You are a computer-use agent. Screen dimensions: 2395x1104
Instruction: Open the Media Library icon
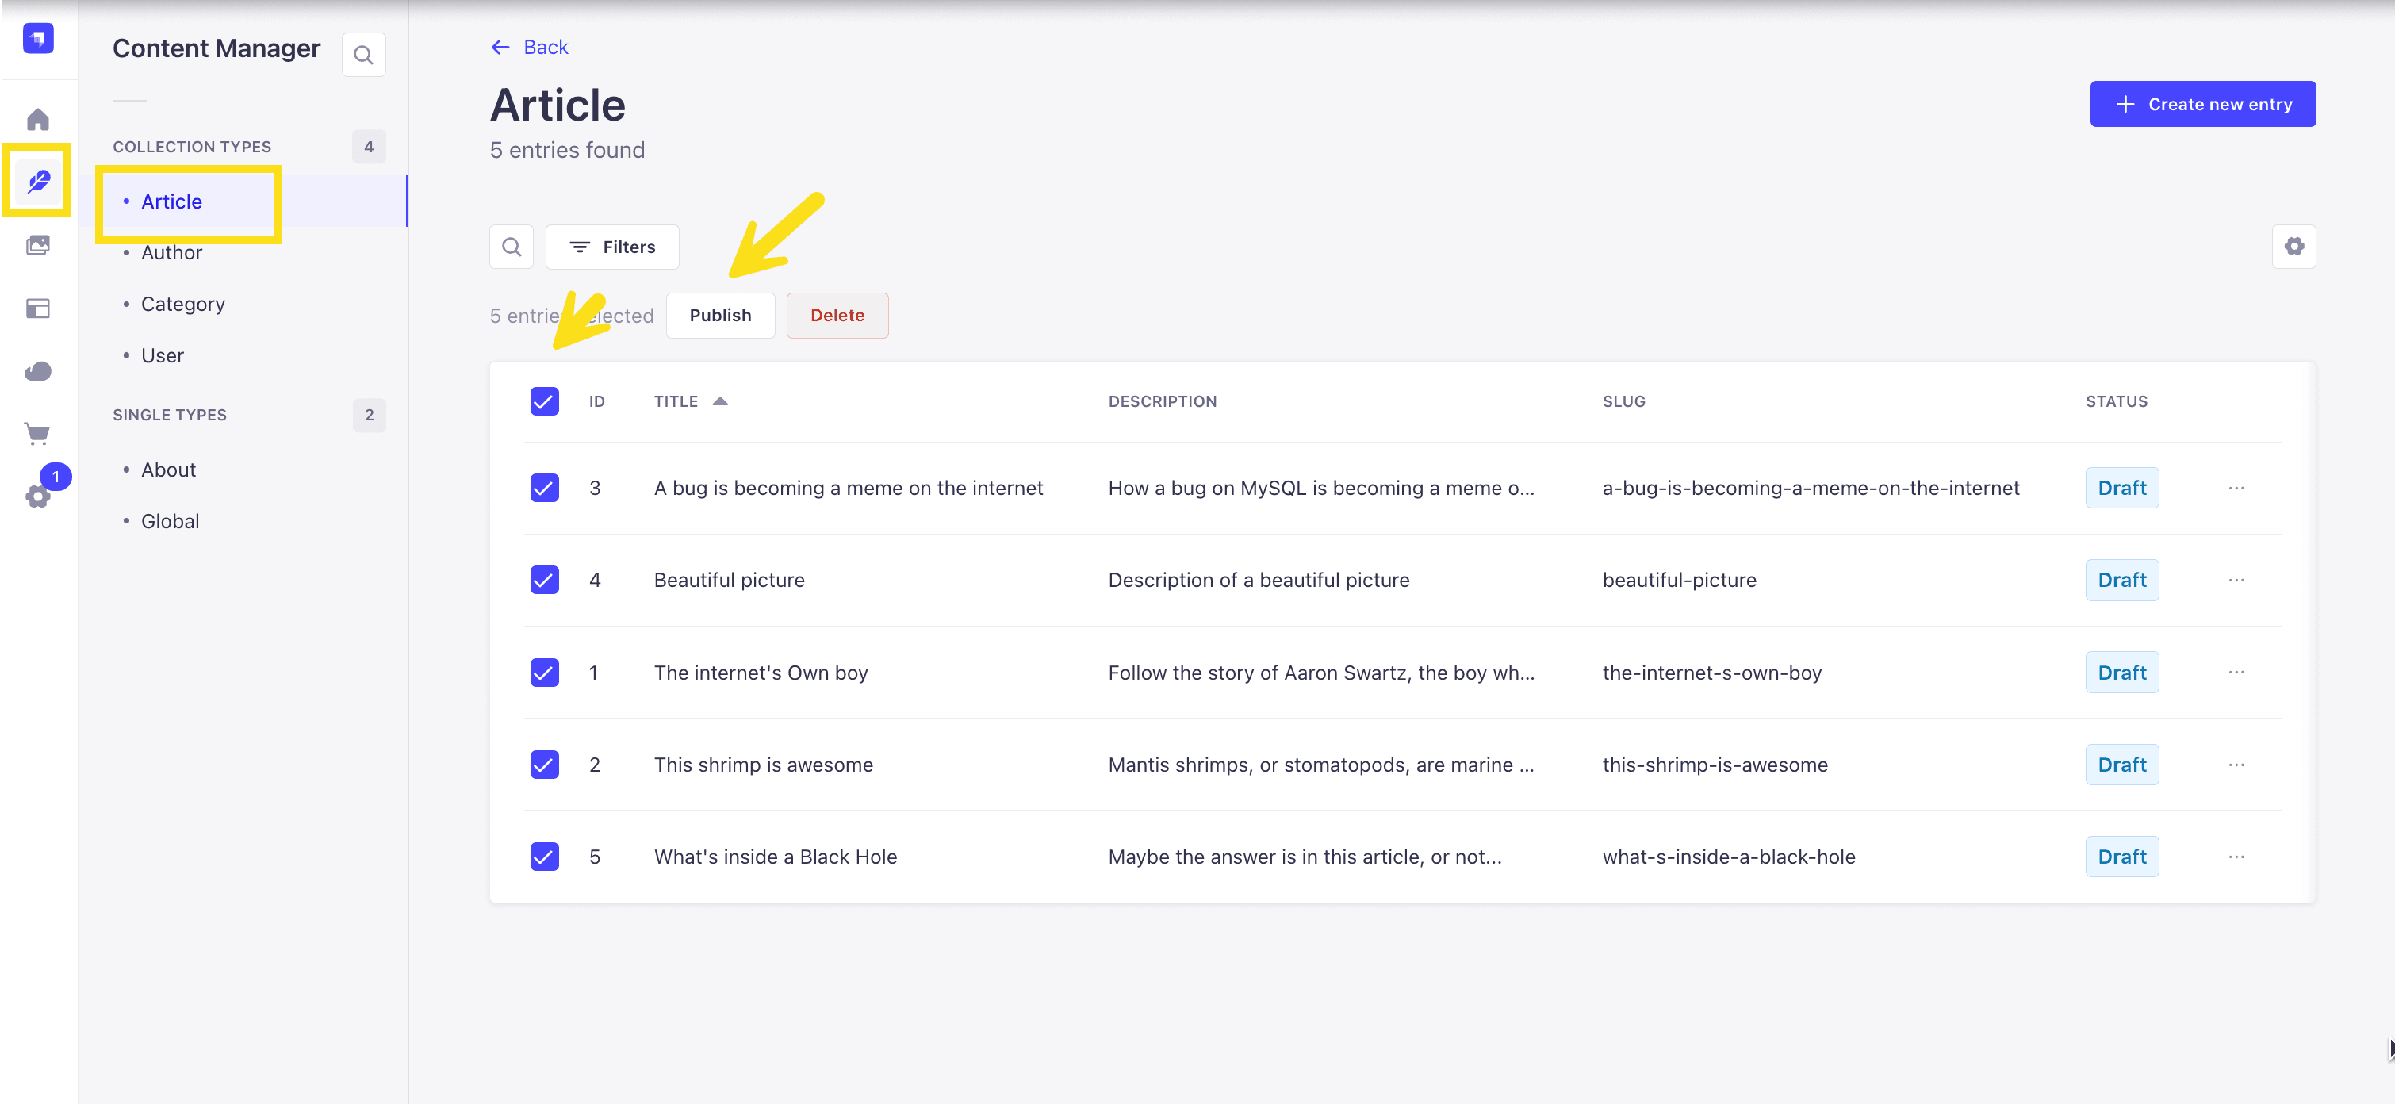click(38, 244)
